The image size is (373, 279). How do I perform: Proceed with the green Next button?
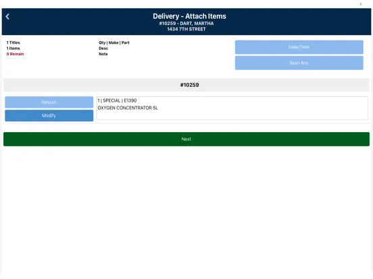coord(186,139)
